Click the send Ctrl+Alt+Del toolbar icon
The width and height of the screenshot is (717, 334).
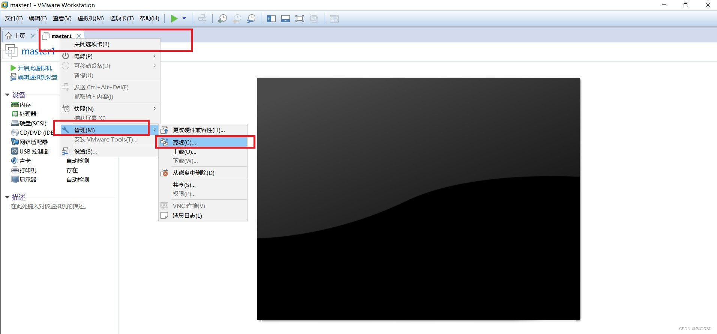click(x=202, y=18)
